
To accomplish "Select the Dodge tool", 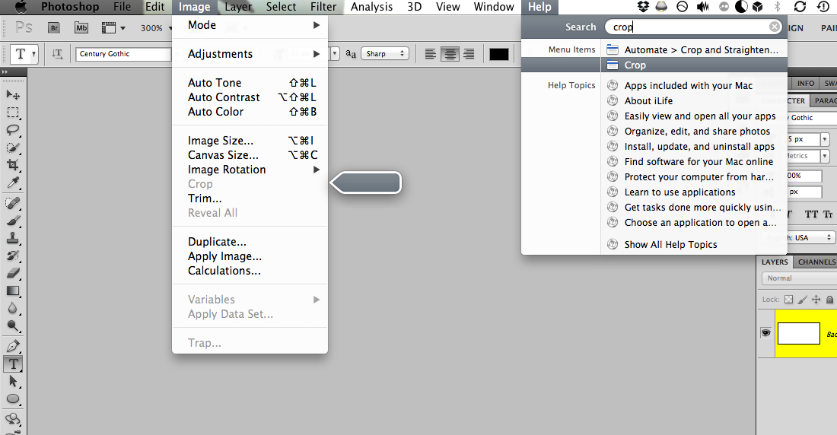I will 13,326.
